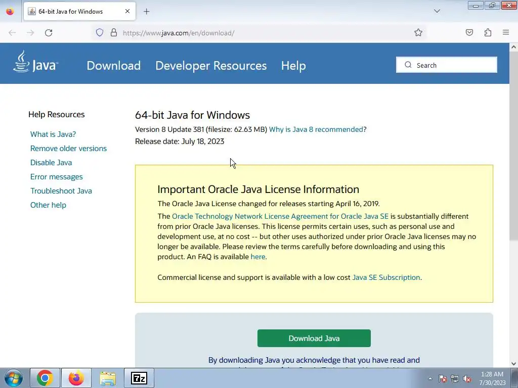Screen dimensions: 518x388
Task: Open the Troubleshoot Java link
Action: pyautogui.click(x=61, y=191)
